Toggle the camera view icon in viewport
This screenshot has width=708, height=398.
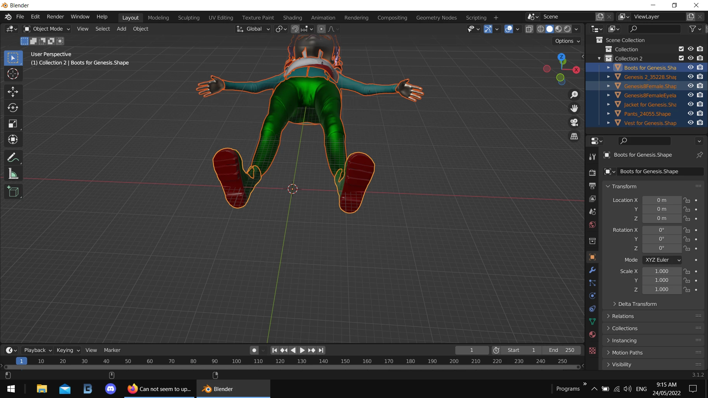pos(574,122)
